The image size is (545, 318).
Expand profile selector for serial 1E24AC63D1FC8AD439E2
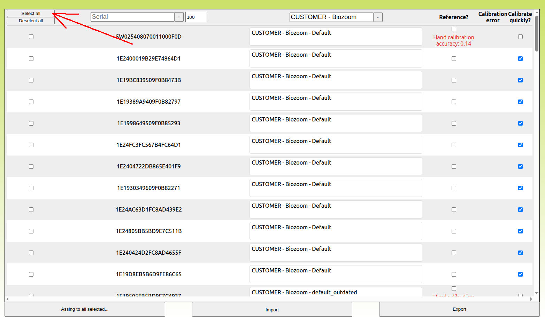tap(336, 209)
